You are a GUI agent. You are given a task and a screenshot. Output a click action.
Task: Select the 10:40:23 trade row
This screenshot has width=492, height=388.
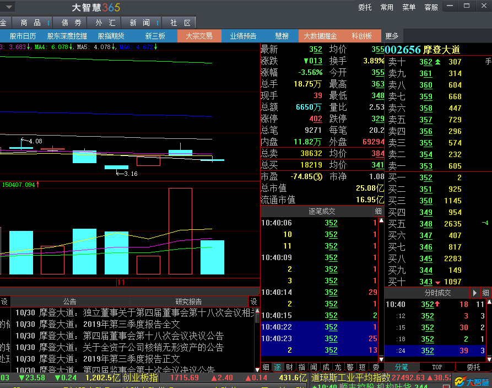[319, 339]
